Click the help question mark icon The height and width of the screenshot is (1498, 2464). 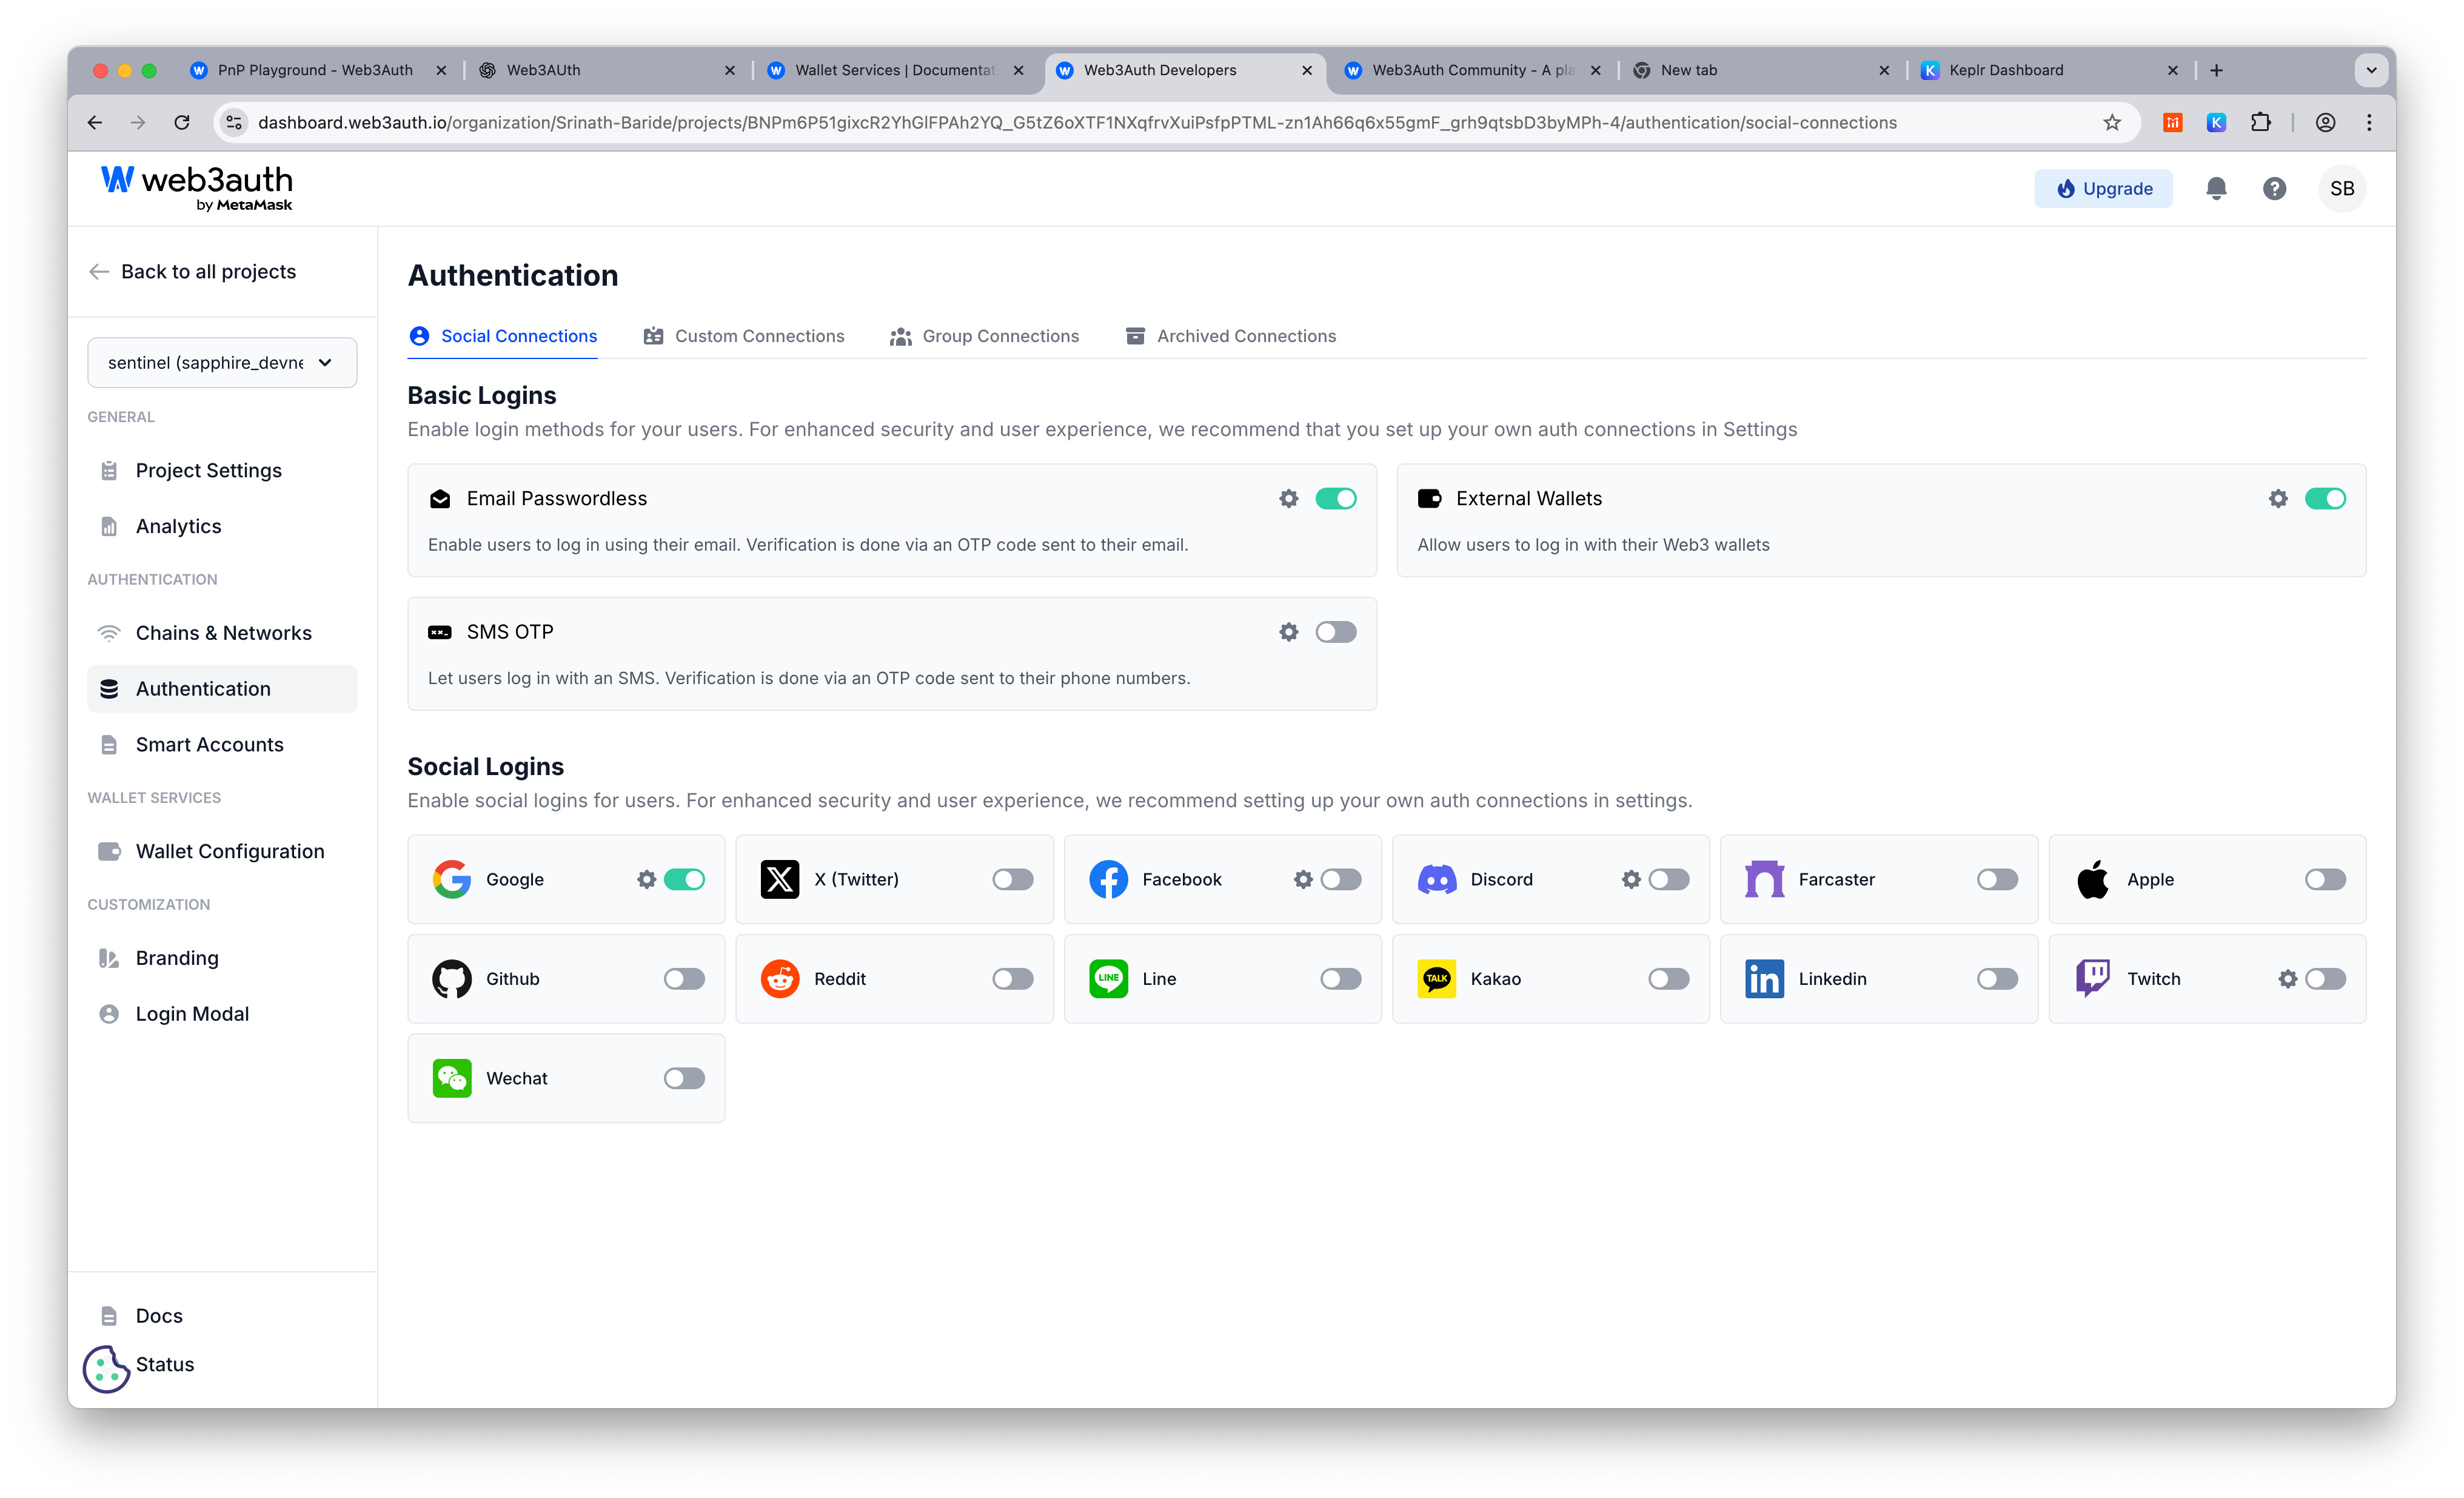pyautogui.click(x=2275, y=188)
